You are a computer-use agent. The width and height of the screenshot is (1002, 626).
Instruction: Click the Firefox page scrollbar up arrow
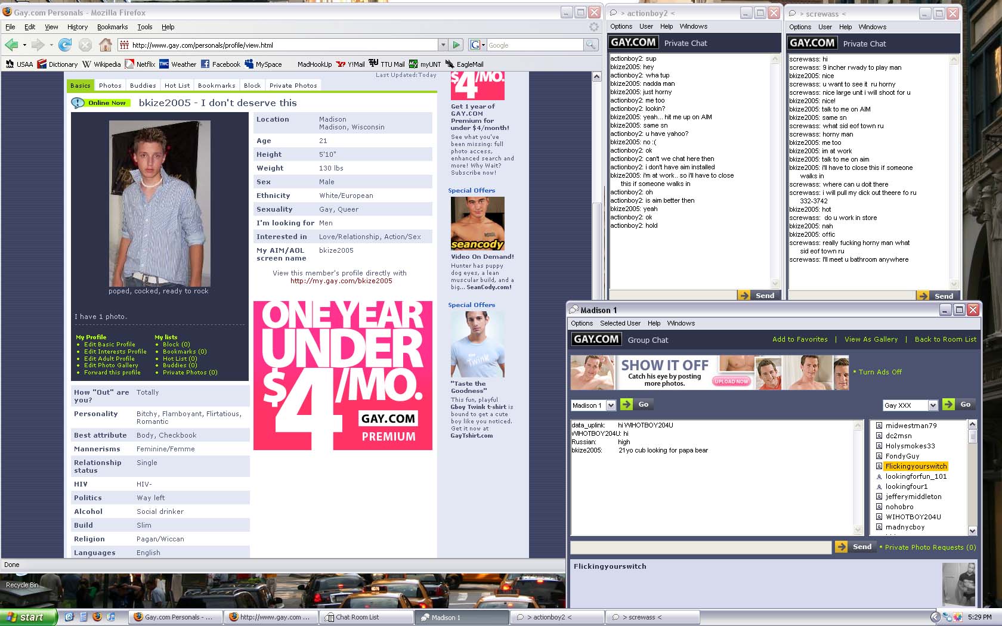pos(596,77)
